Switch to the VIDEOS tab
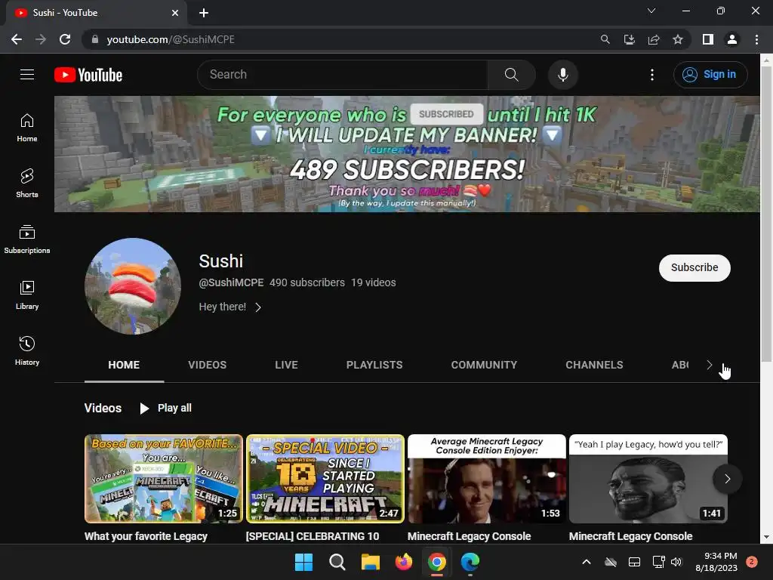Screen dimensions: 773x580 [x=207, y=365]
